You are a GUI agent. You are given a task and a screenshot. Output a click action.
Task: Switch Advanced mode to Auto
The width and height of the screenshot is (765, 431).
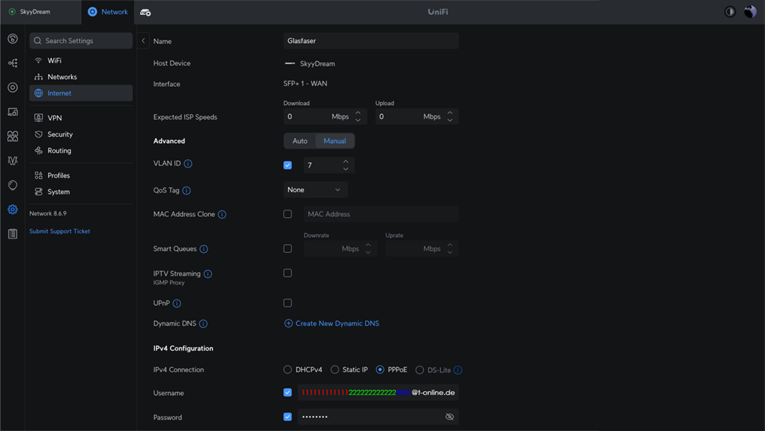tap(300, 141)
